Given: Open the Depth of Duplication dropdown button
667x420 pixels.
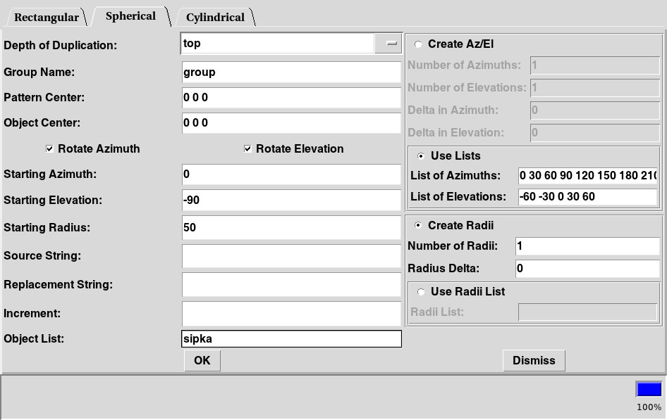Looking at the screenshot, I should 388,44.
